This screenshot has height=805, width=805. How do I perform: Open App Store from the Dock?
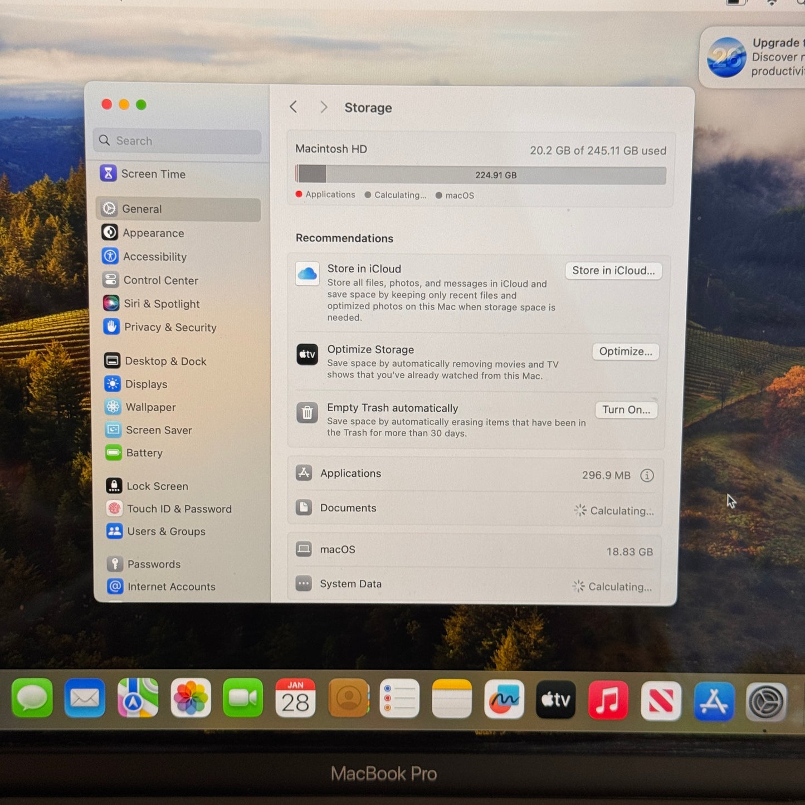pos(714,701)
